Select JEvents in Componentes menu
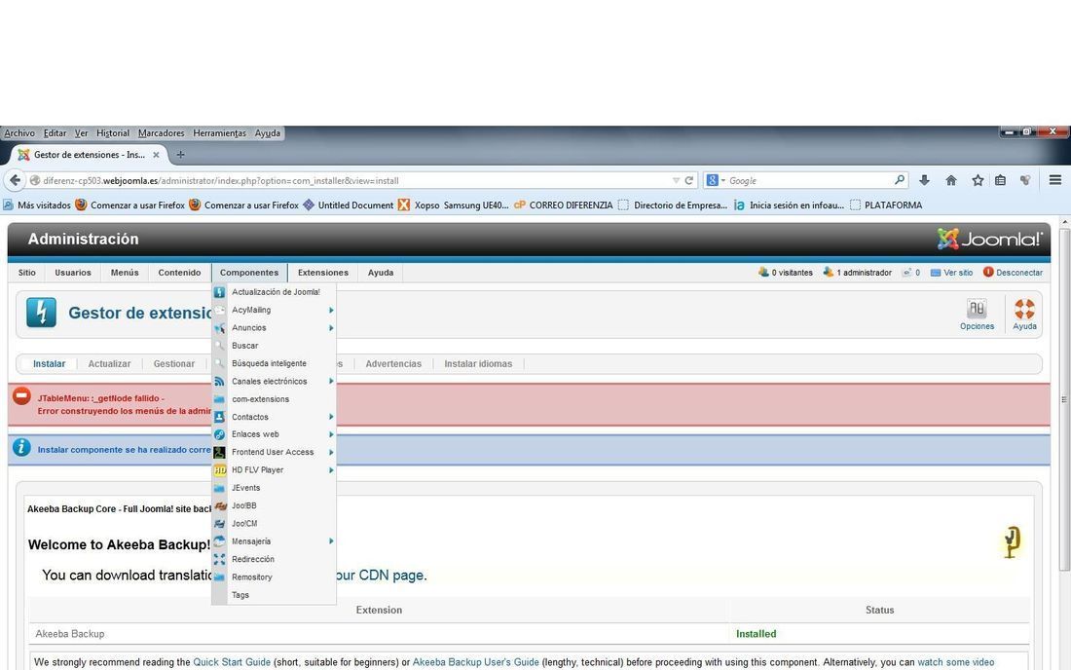 click(x=246, y=488)
